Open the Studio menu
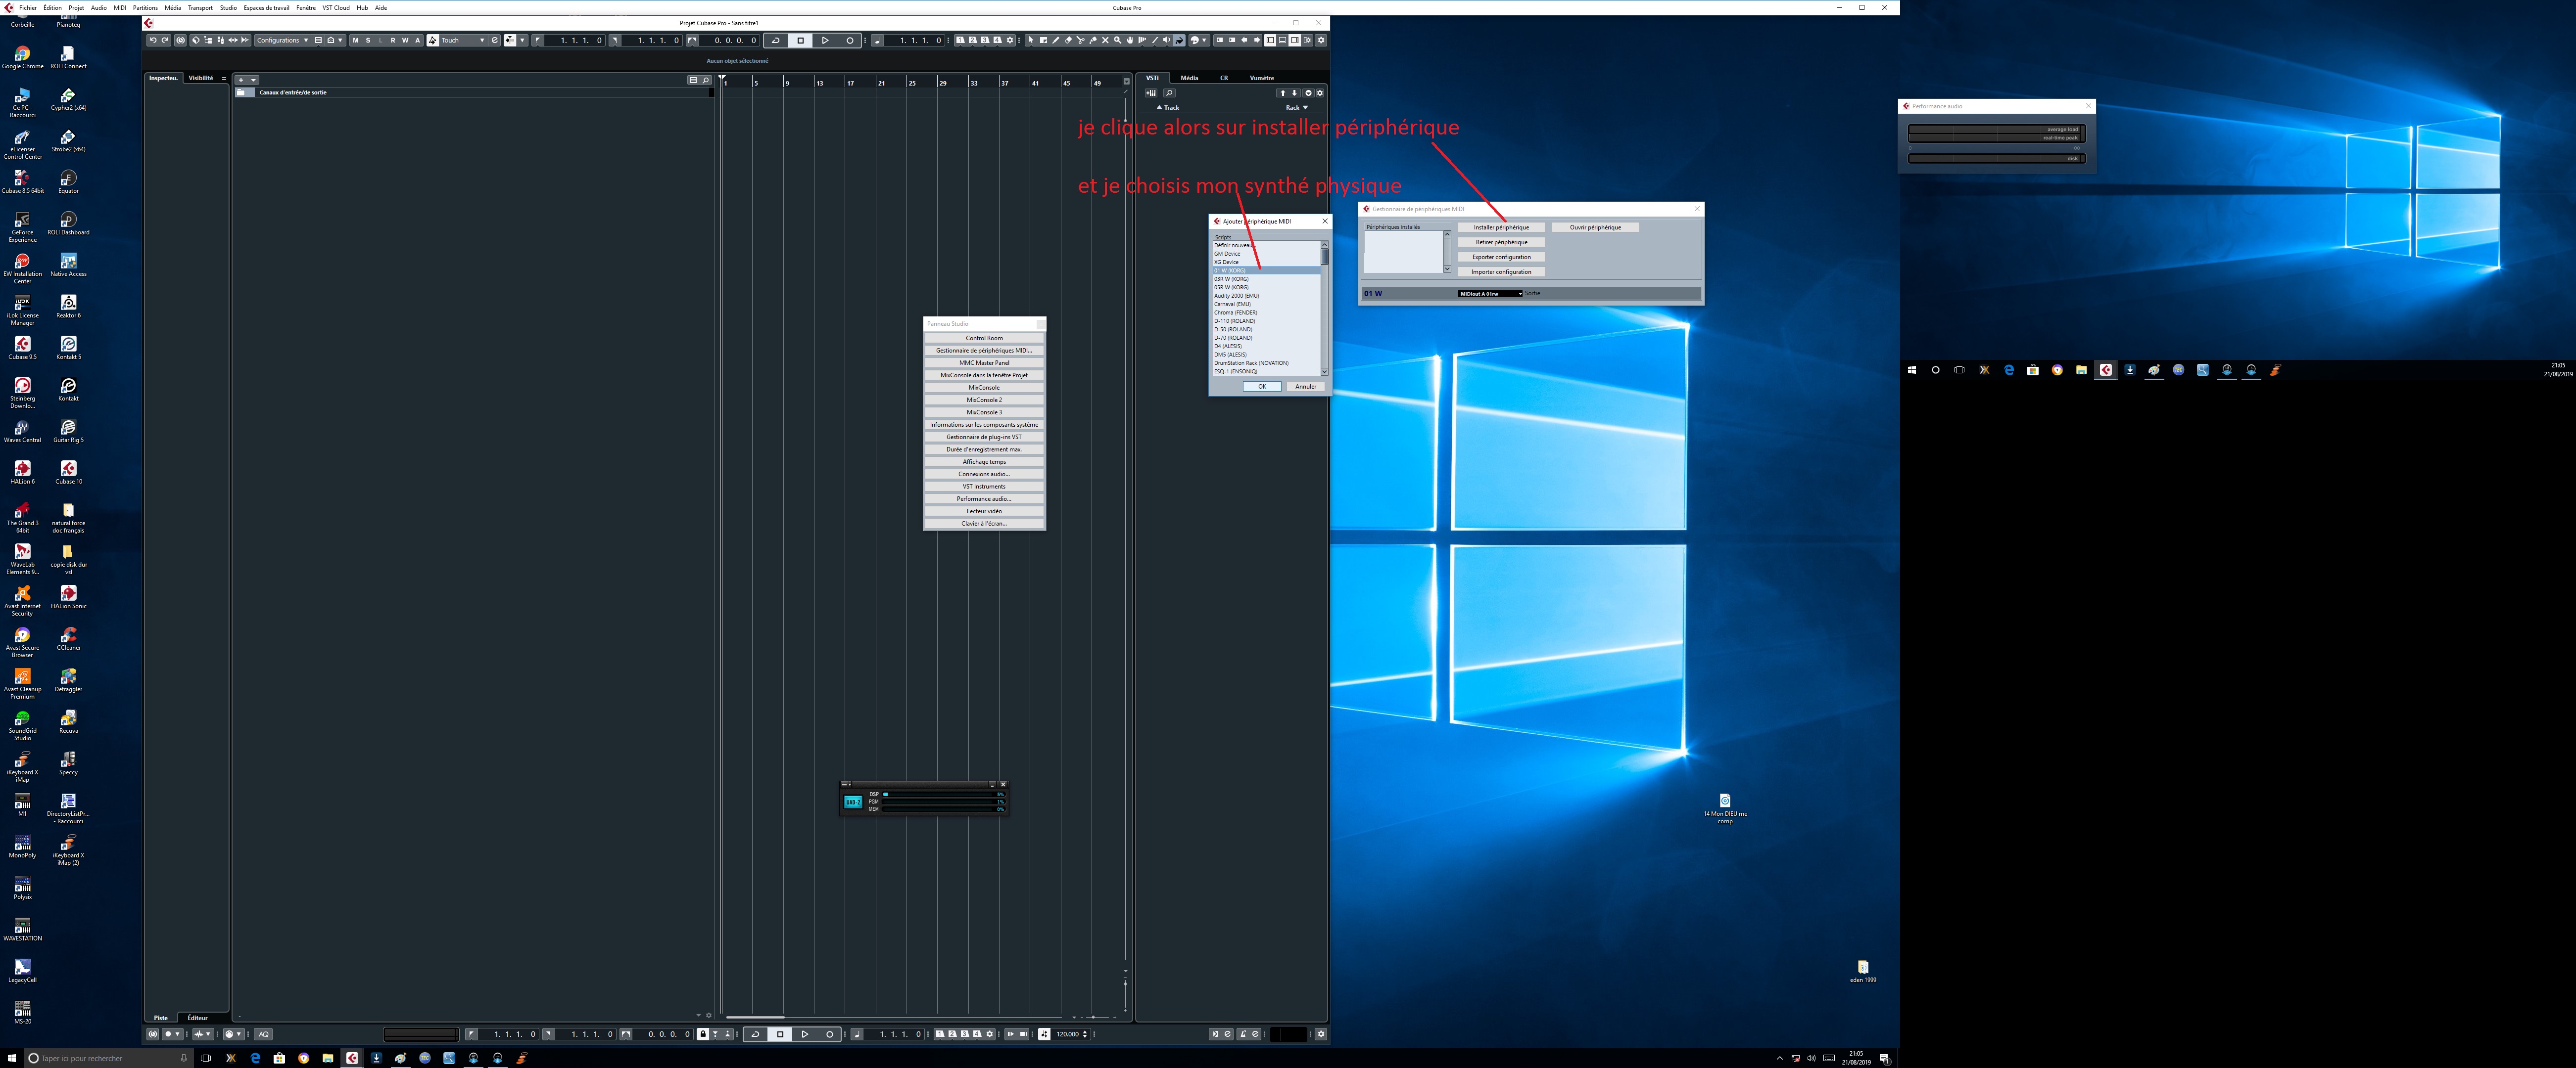The image size is (2576, 1068). coord(228,7)
